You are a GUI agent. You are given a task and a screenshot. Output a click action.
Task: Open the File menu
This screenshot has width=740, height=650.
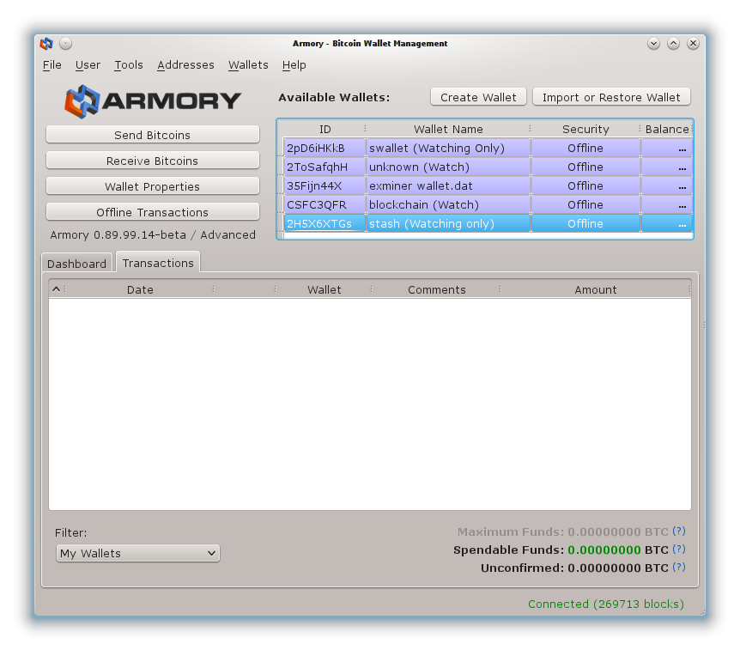coord(52,64)
